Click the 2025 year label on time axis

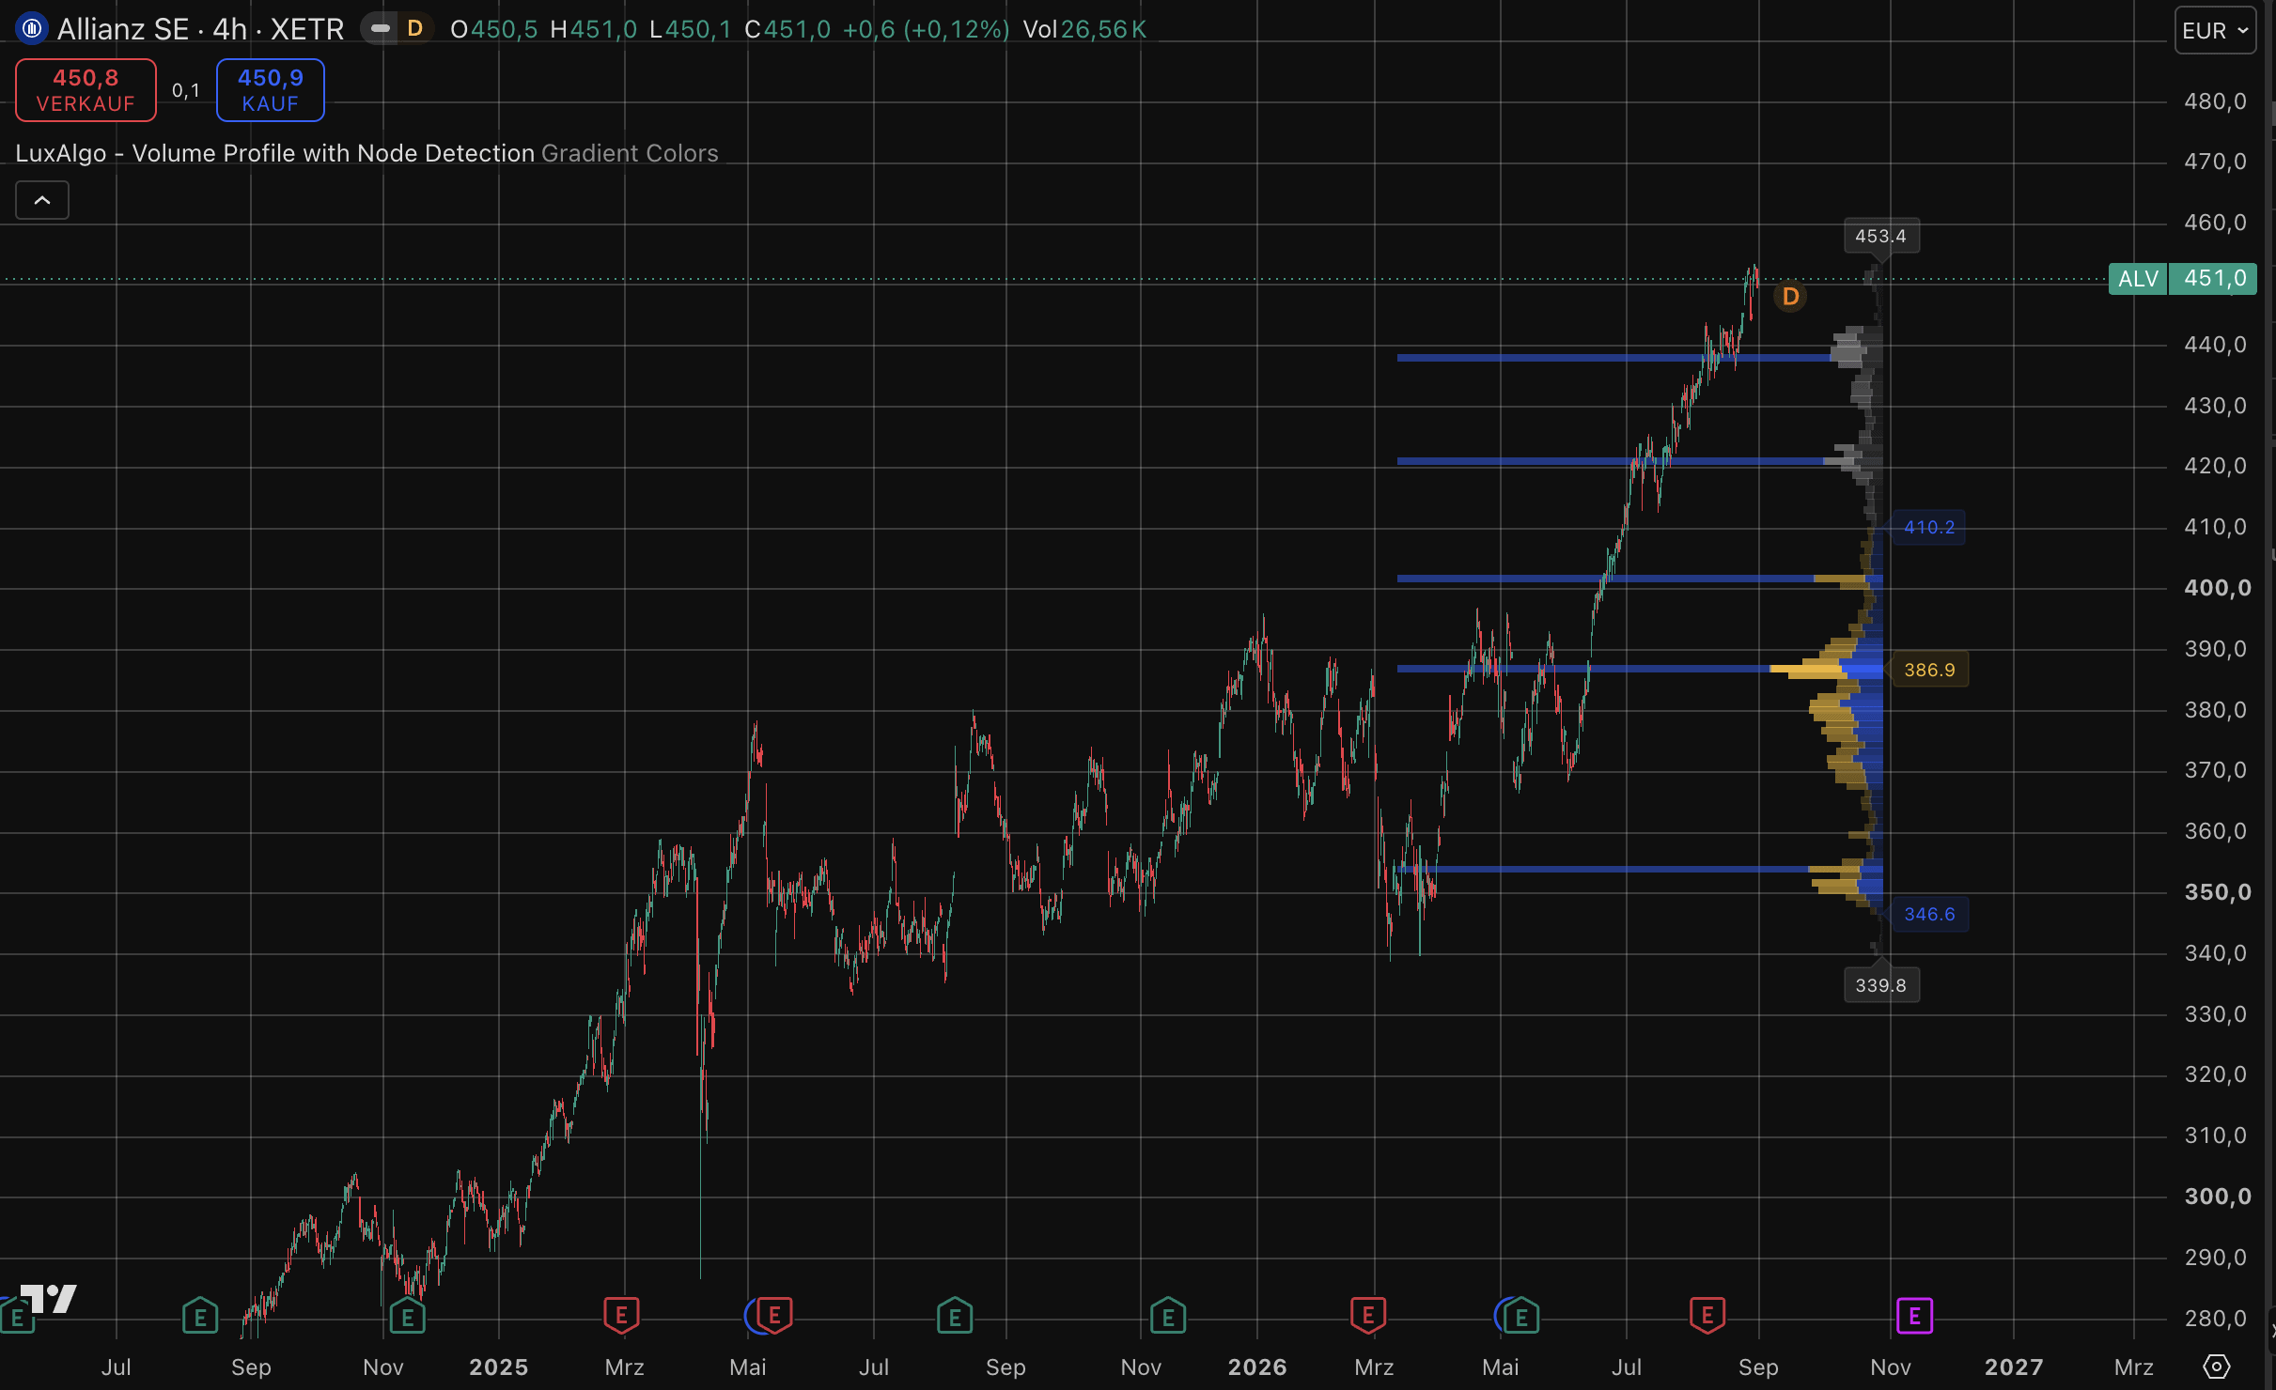(x=499, y=1367)
